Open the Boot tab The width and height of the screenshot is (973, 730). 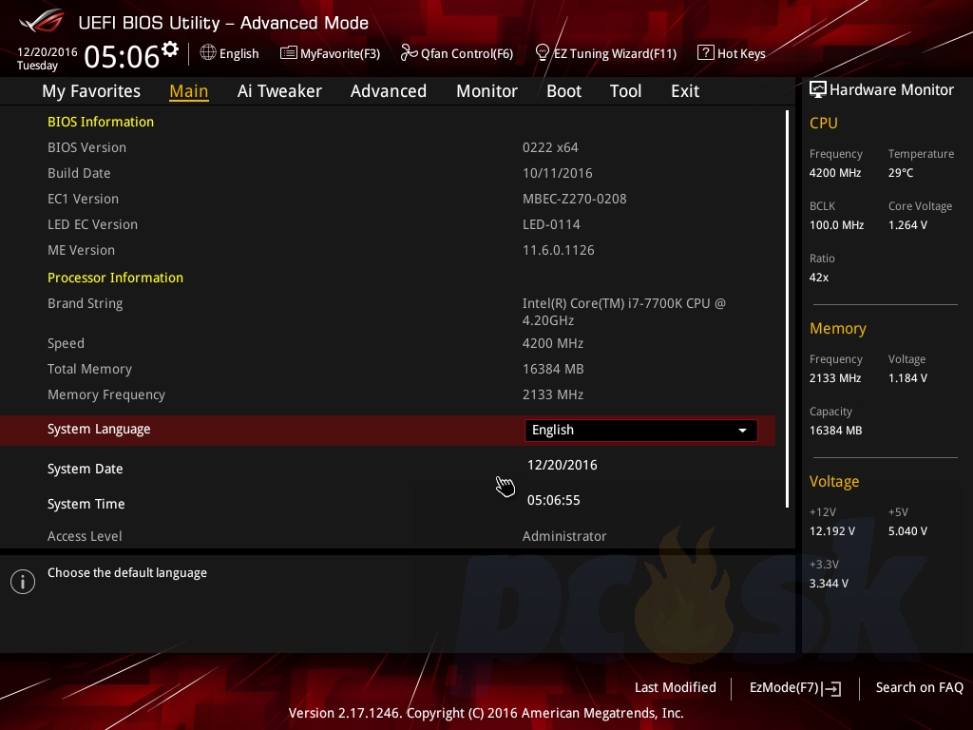(564, 91)
